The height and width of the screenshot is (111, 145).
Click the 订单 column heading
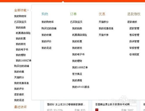(x=73, y=14)
